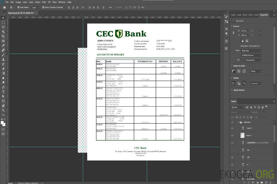Select the Pen tool

pyautogui.click(x=3, y=87)
